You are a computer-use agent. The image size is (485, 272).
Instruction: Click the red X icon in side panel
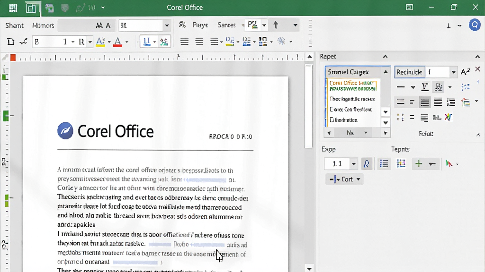[x=477, y=69]
